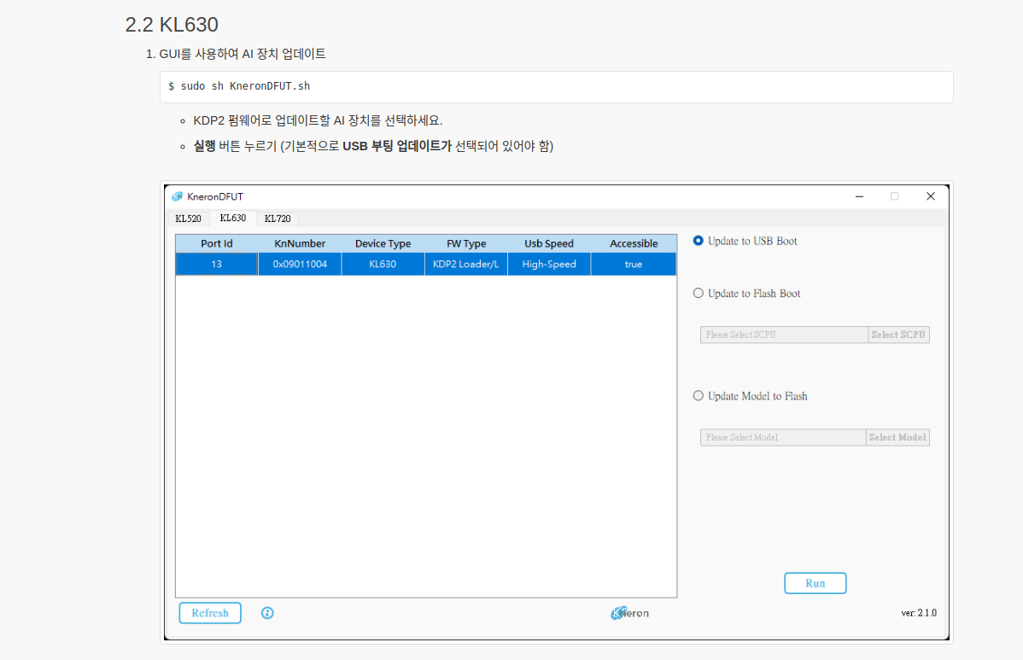Click the KL630 device type cell
The height and width of the screenshot is (660, 1023).
pos(383,264)
